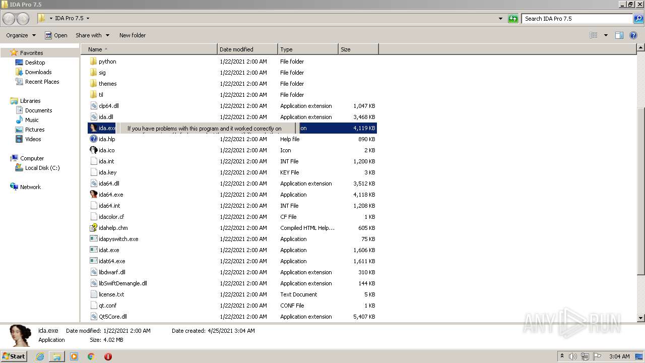Sort by the Name column header
The height and width of the screenshot is (363, 645).
click(x=149, y=49)
